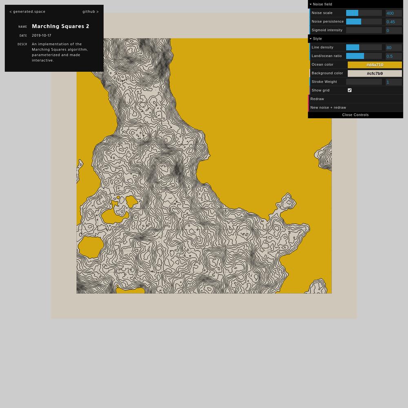Edit the Land/ocean ratio value 0.5
The height and width of the screenshot is (408, 408).
tap(394, 56)
